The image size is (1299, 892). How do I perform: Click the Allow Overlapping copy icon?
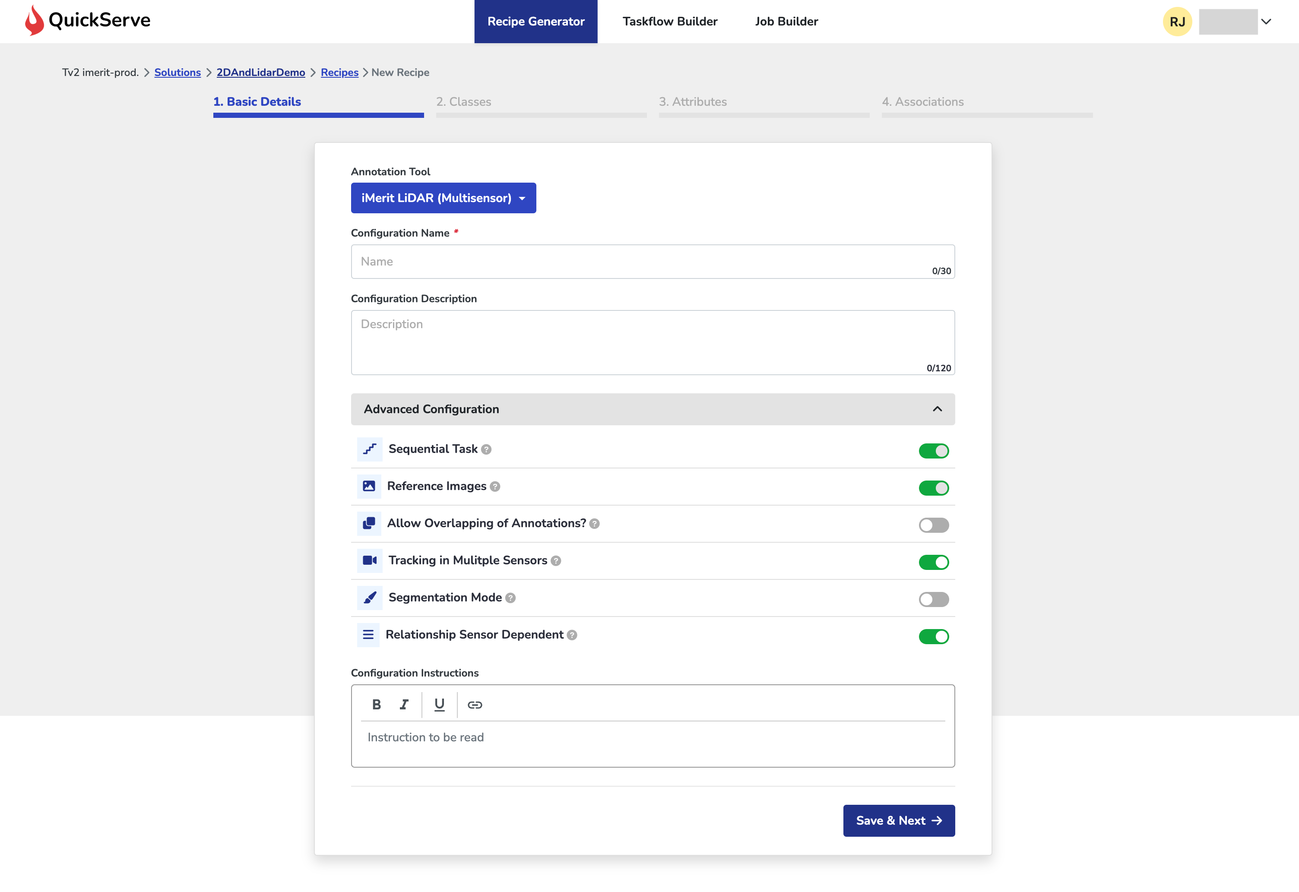tap(369, 524)
